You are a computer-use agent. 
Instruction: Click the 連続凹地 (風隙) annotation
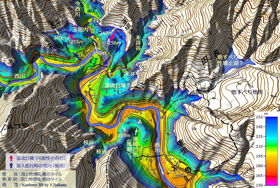132,146
